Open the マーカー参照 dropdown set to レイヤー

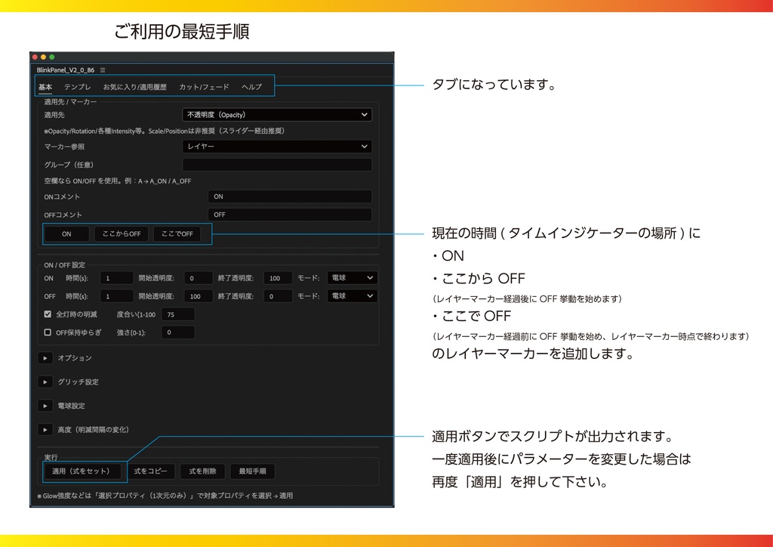[277, 147]
